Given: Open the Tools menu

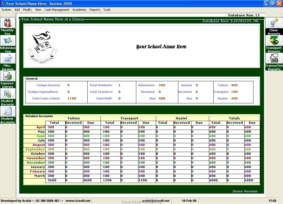Looking at the screenshot, I should coord(107,10).
